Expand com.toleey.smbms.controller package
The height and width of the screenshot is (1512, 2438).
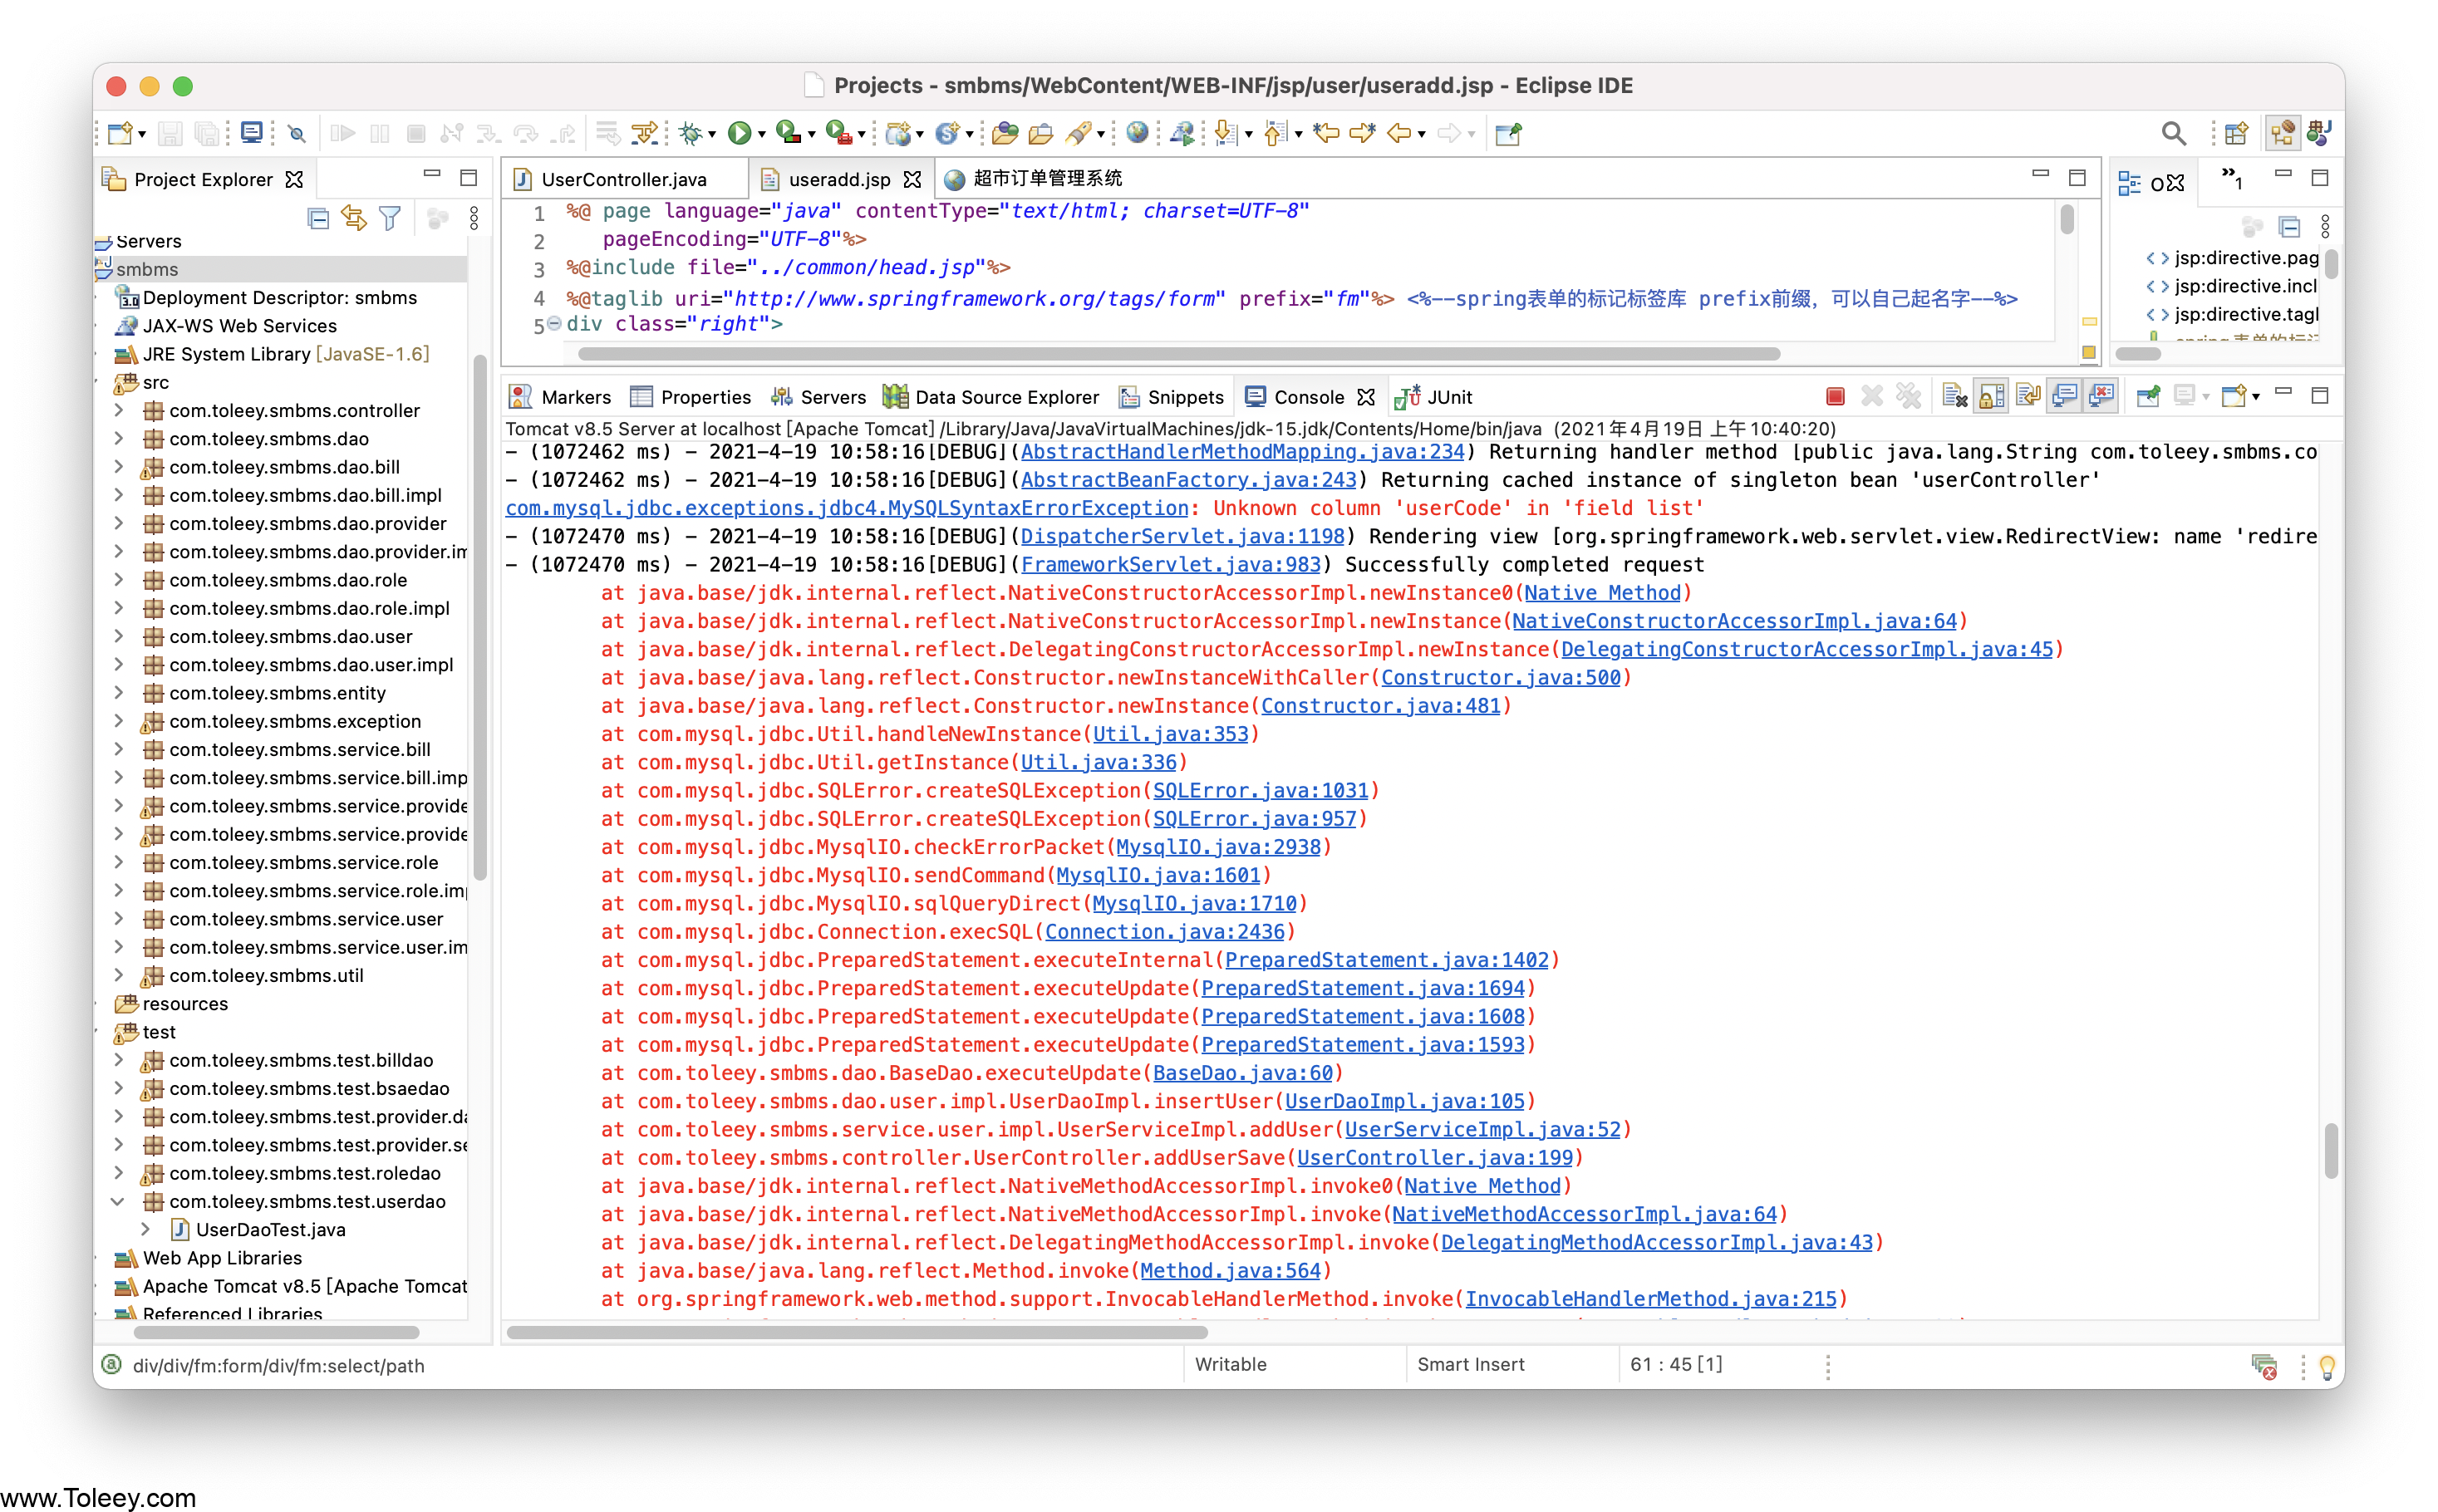[119, 410]
